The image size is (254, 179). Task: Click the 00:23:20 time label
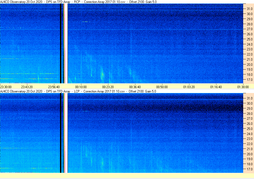coord(108,87)
